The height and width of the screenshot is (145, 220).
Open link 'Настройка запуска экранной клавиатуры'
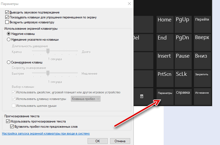[46, 134]
